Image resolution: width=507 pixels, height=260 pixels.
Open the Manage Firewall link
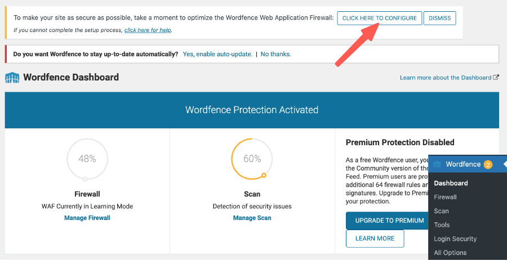(x=87, y=218)
